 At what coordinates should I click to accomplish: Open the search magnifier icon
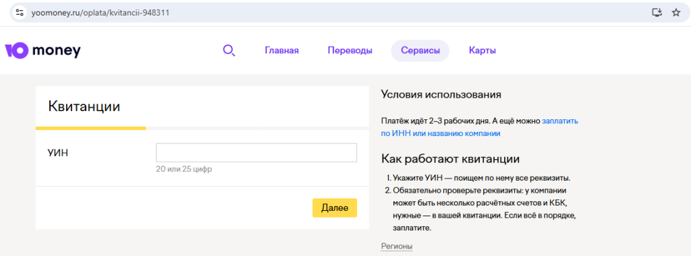229,51
